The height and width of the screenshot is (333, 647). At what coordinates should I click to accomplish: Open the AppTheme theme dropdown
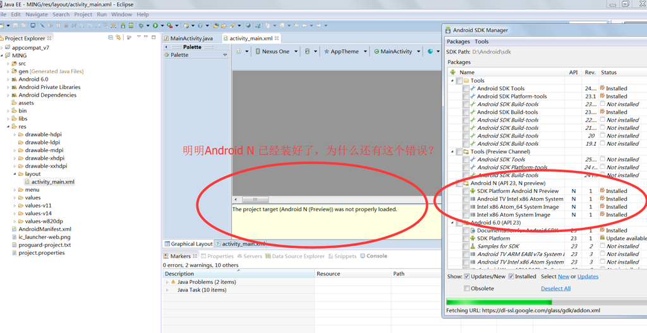(365, 52)
